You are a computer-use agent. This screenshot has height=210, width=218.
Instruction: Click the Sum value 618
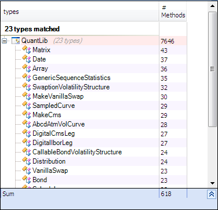click(166, 194)
